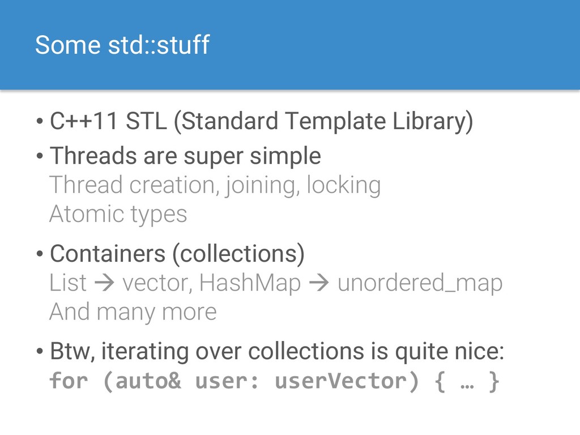The image size is (580, 435).
Task: Click the bullet dot before 'Threads'
Action: tap(40, 156)
